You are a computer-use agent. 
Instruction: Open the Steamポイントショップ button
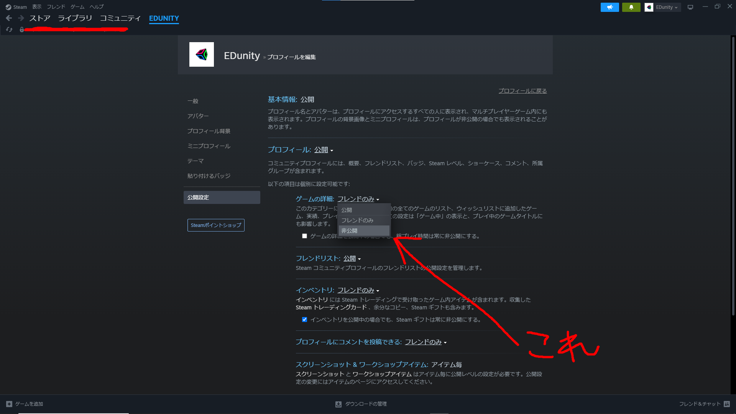click(215, 225)
